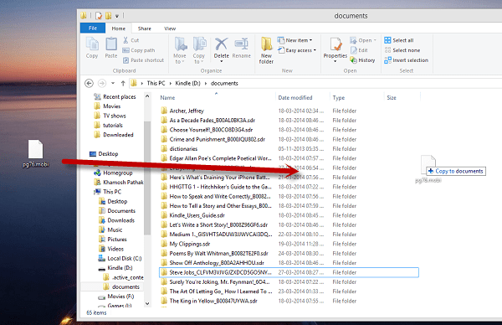Click the Back navigation arrow
Image resolution: width=502 pixels, height=325 pixels.
point(89,83)
